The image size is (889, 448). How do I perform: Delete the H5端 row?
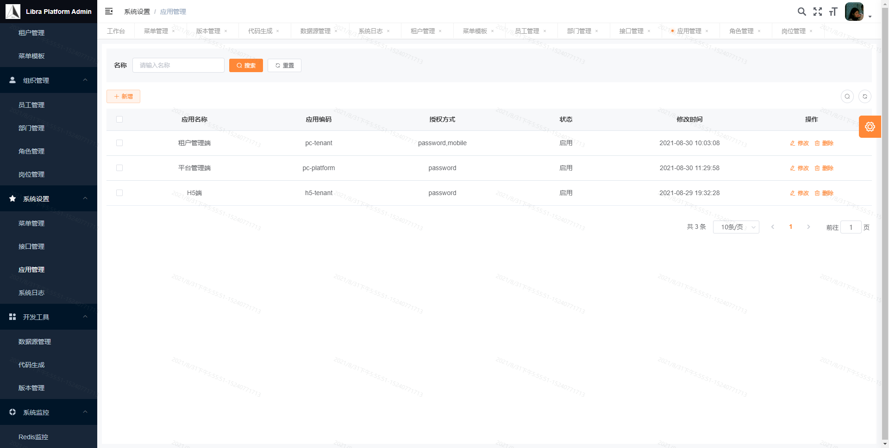(824, 193)
